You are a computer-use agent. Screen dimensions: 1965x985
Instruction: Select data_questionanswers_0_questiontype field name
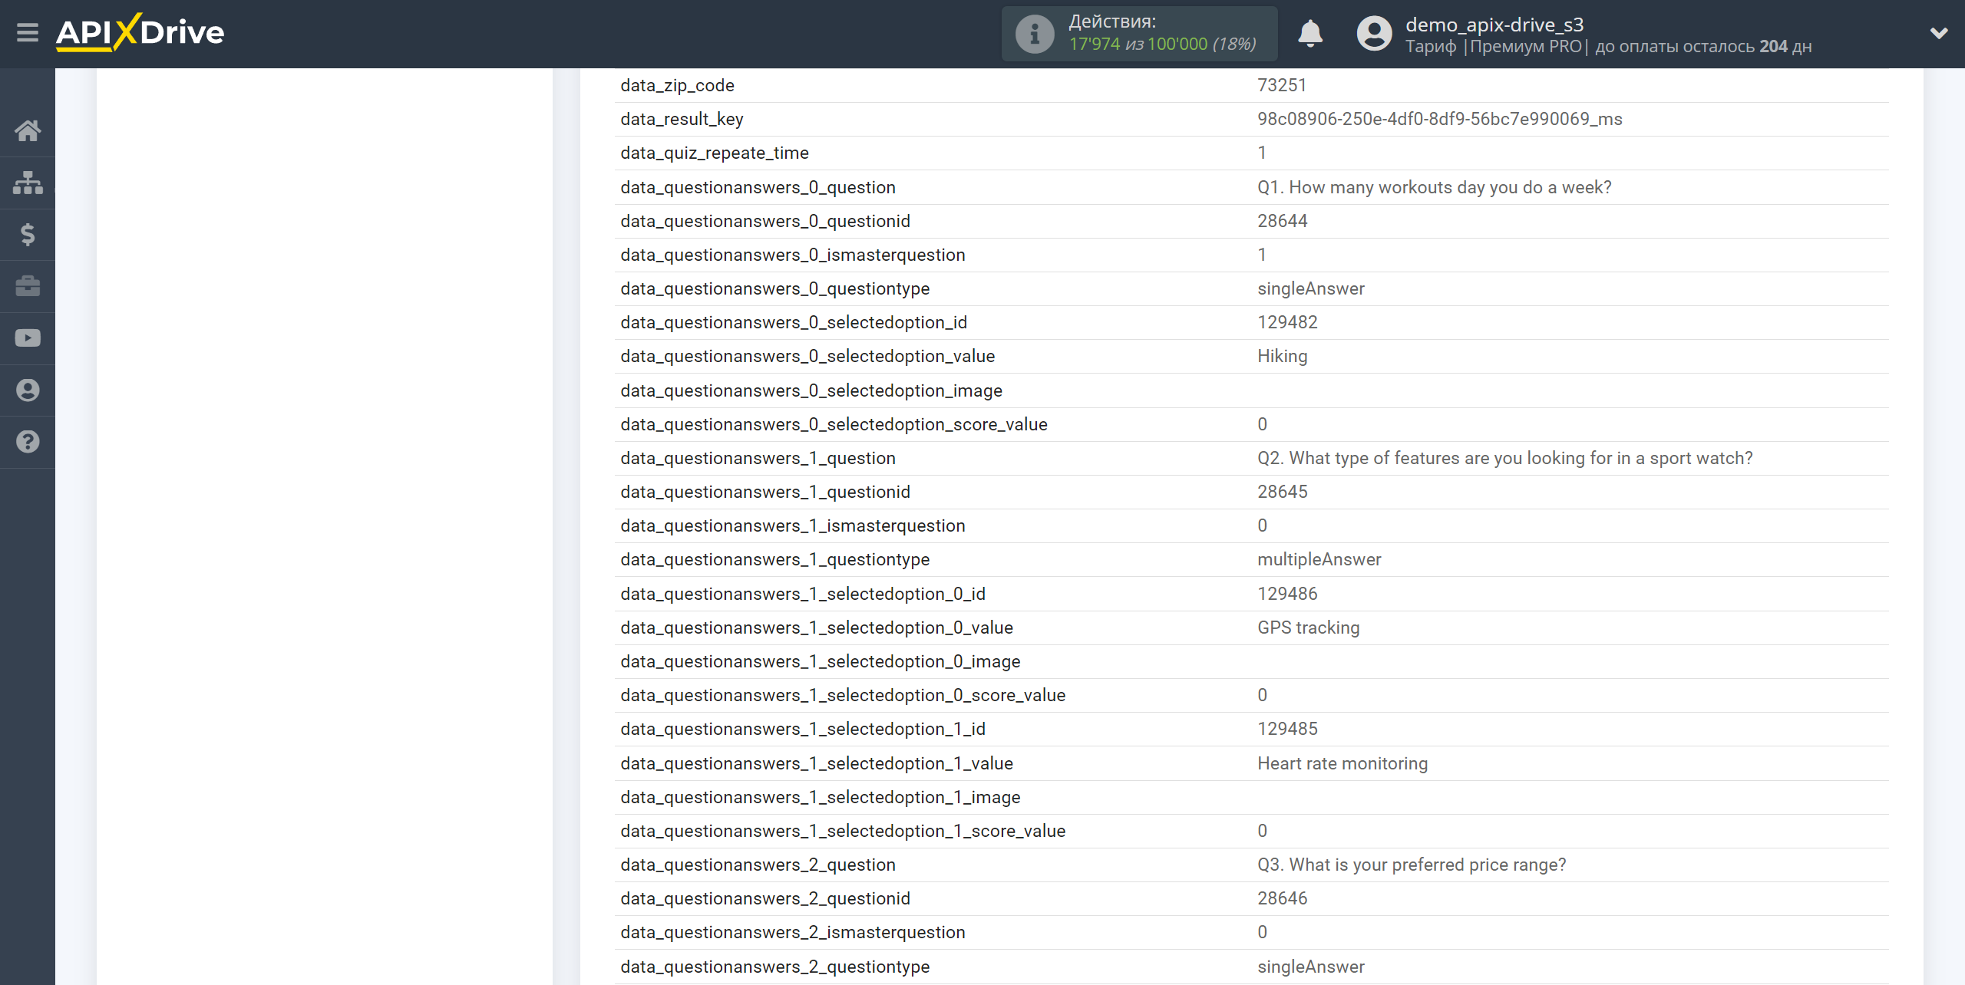[x=774, y=288]
